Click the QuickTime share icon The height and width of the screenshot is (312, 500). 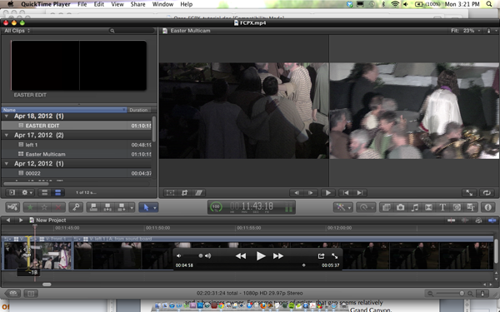point(321,255)
